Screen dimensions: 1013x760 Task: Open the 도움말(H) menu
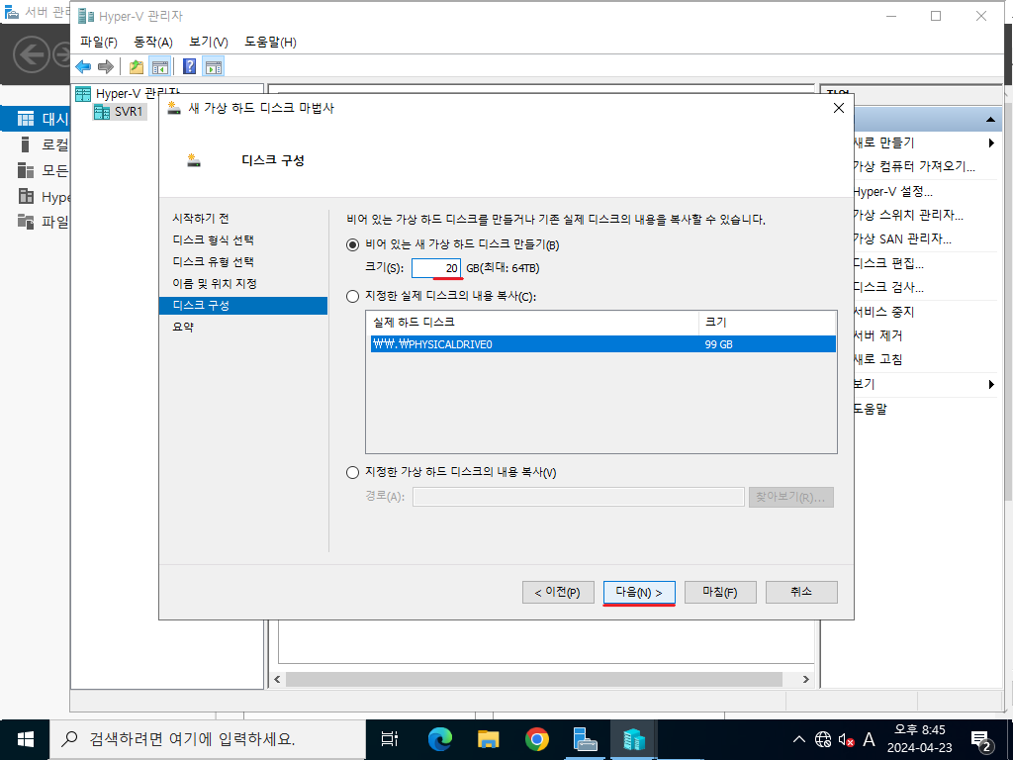[270, 42]
